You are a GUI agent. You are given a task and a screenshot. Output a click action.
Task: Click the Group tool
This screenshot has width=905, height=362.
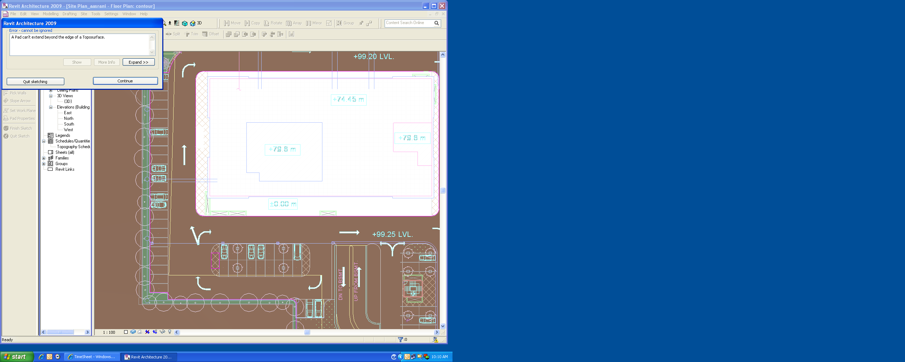point(345,23)
